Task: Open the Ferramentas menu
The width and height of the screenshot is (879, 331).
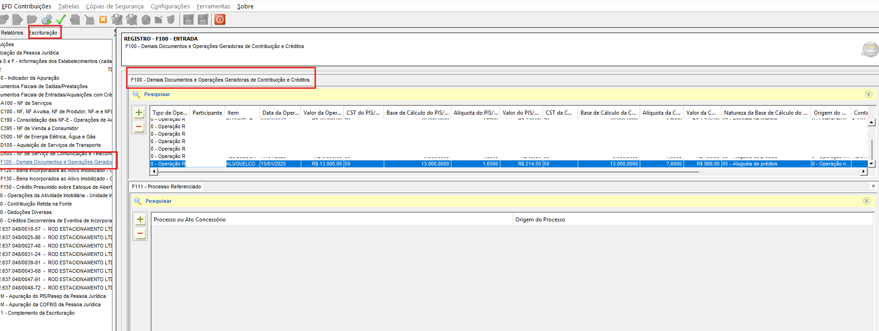Action: coord(213,6)
